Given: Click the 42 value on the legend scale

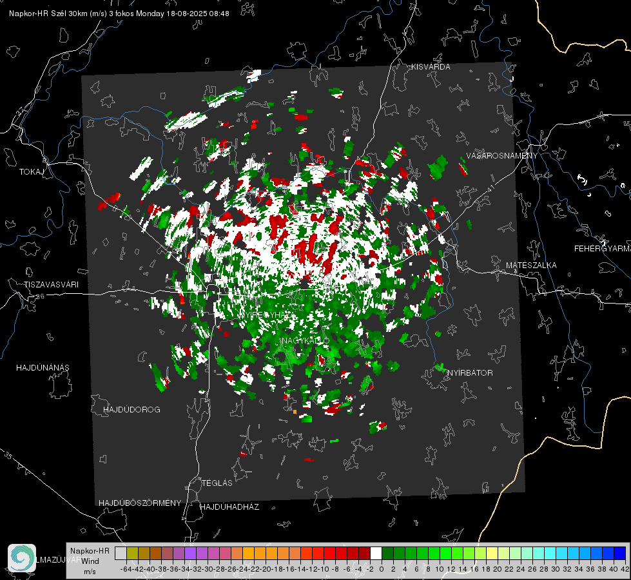Looking at the screenshot, I should tap(625, 569).
